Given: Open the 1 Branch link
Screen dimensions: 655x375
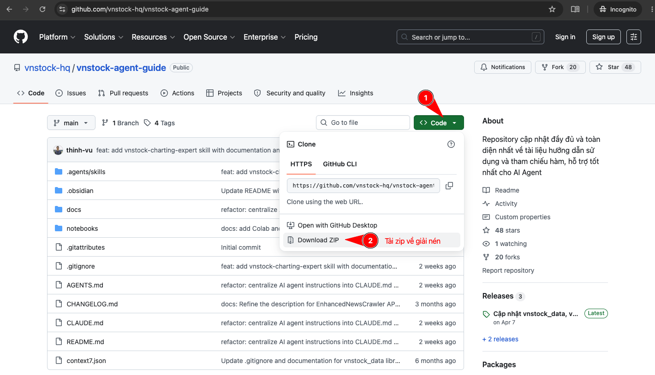Looking at the screenshot, I should click(120, 123).
